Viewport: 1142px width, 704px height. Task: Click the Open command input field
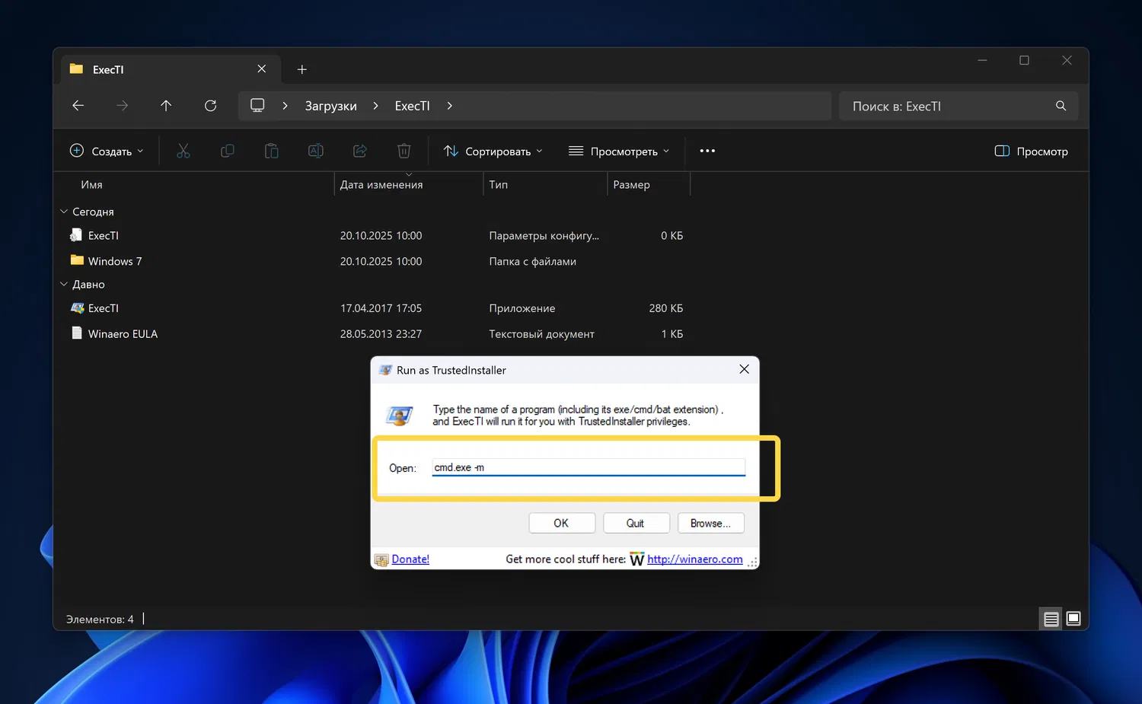tap(588, 467)
